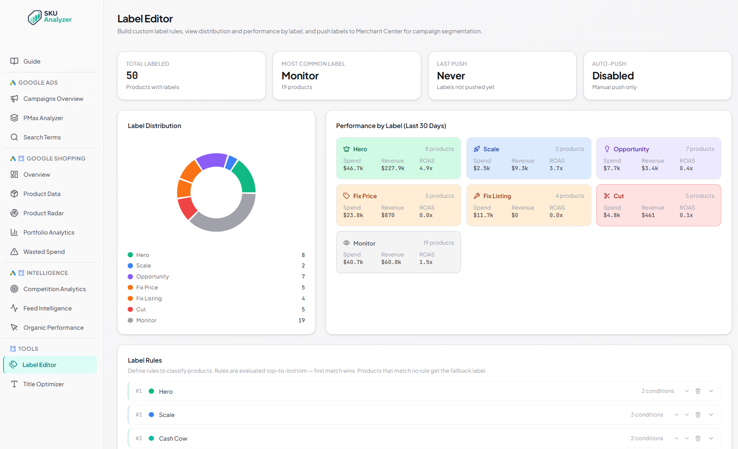Select the PMax Analyzer sidebar icon
Viewport: 738px width, 449px height.
tap(14, 118)
